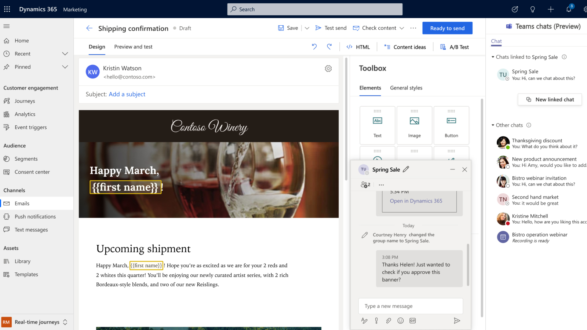587x330 pixels.
Task: Click the emoji icon in chat
Action: 400,321
